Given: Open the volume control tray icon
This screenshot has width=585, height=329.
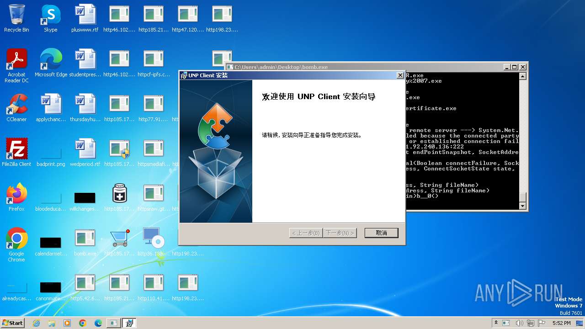Looking at the screenshot, I should 519,323.
